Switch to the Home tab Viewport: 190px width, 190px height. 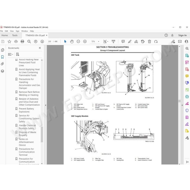coord(5,35)
